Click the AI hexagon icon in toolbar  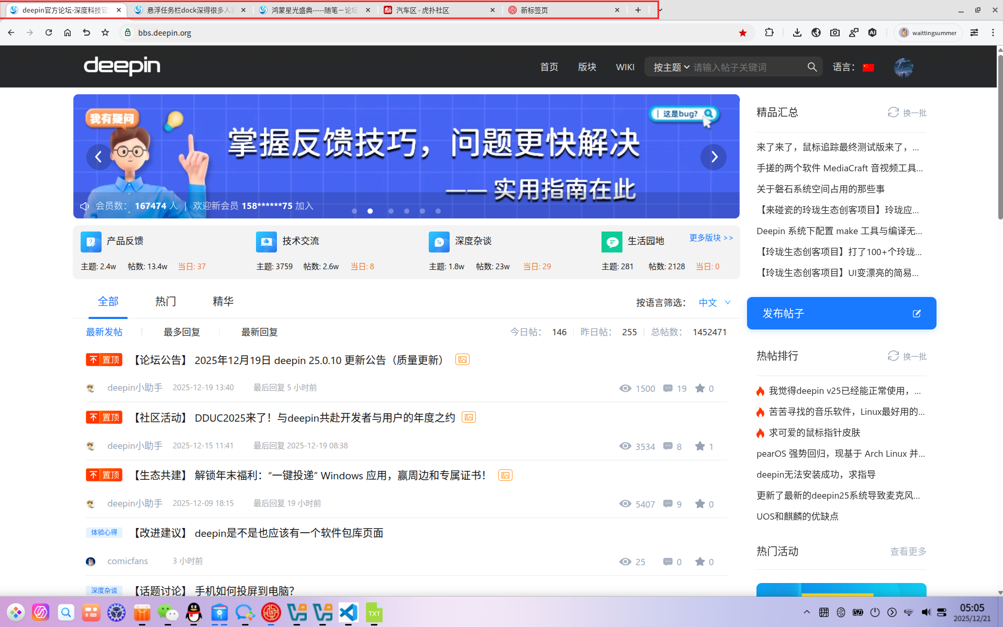872,32
